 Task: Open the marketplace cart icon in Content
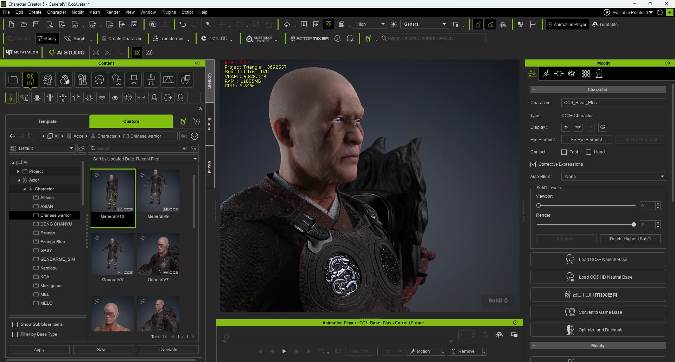pos(197,121)
